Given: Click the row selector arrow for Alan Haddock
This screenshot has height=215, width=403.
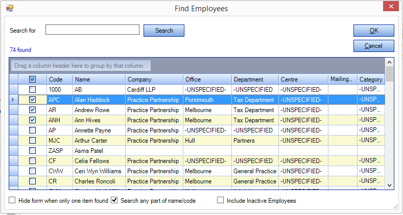Looking at the screenshot, I should click(x=14, y=100).
